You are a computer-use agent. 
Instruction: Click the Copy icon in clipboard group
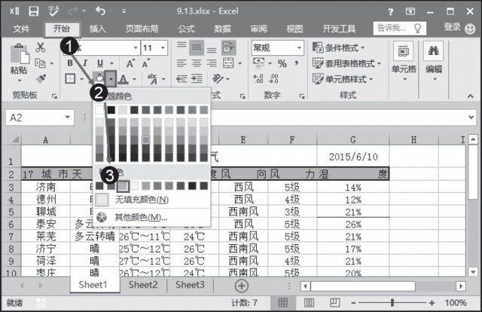click(40, 63)
